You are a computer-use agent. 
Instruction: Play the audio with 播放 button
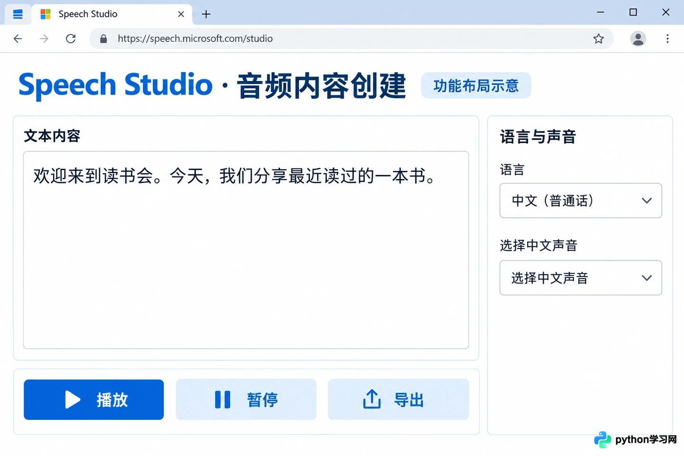(94, 399)
